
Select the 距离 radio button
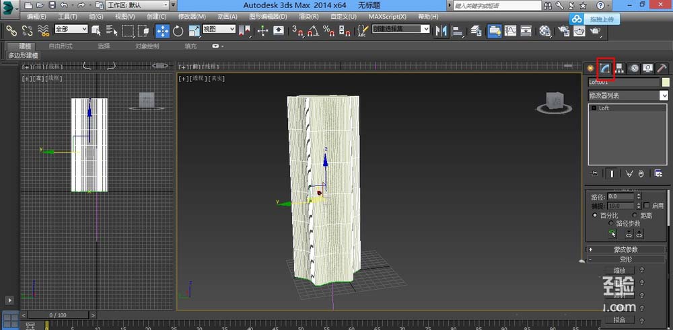(634, 215)
